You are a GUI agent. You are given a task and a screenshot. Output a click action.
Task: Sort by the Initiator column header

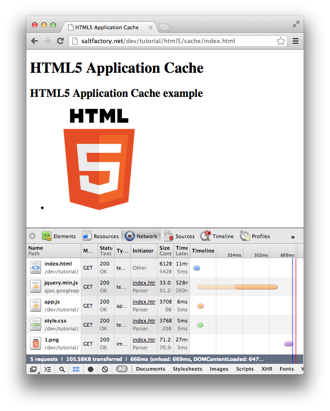tap(144, 251)
